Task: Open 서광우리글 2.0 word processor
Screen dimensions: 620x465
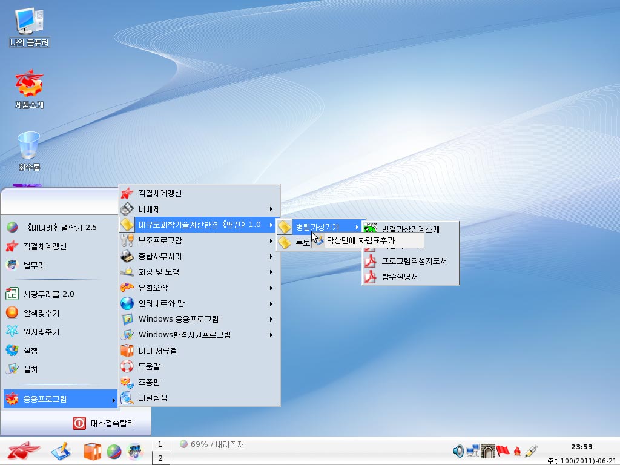Action: pos(59,294)
